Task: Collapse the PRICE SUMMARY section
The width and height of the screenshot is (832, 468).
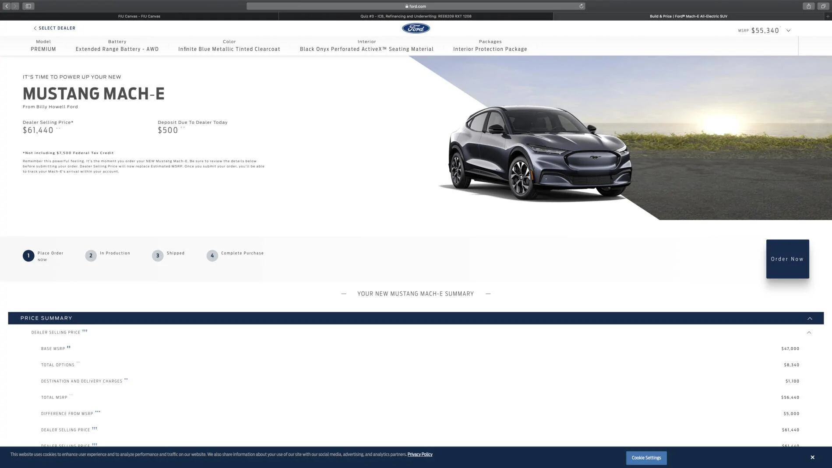Action: click(810, 318)
